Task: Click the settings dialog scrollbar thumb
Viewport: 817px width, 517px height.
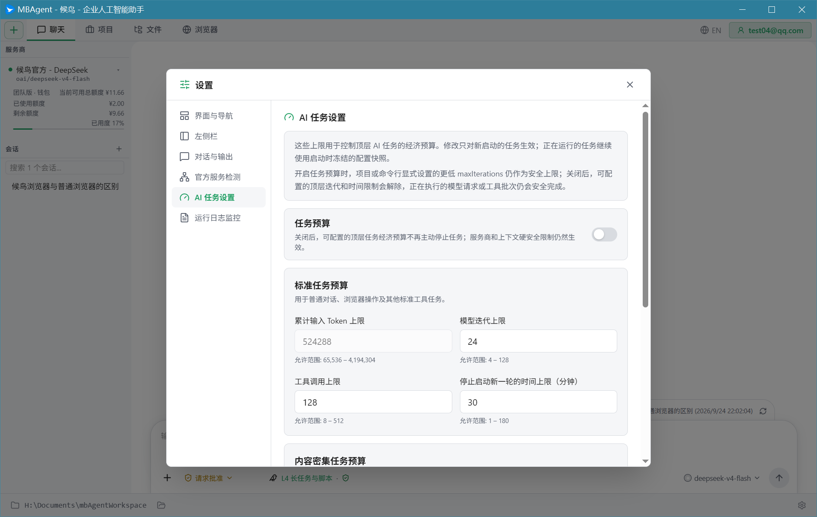Action: pos(645,209)
